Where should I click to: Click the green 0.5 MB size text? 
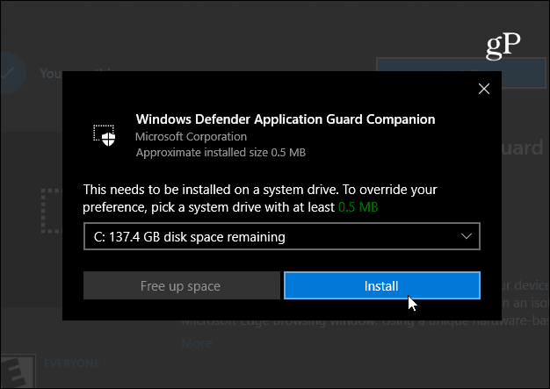(358, 207)
